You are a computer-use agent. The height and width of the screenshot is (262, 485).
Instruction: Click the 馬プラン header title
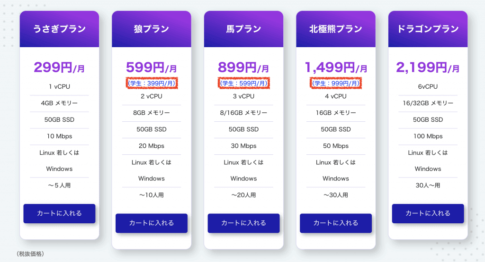244,29
